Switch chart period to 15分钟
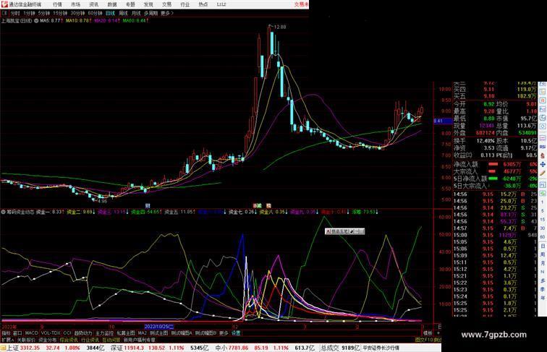This screenshot has height=352, width=547. tap(60, 13)
